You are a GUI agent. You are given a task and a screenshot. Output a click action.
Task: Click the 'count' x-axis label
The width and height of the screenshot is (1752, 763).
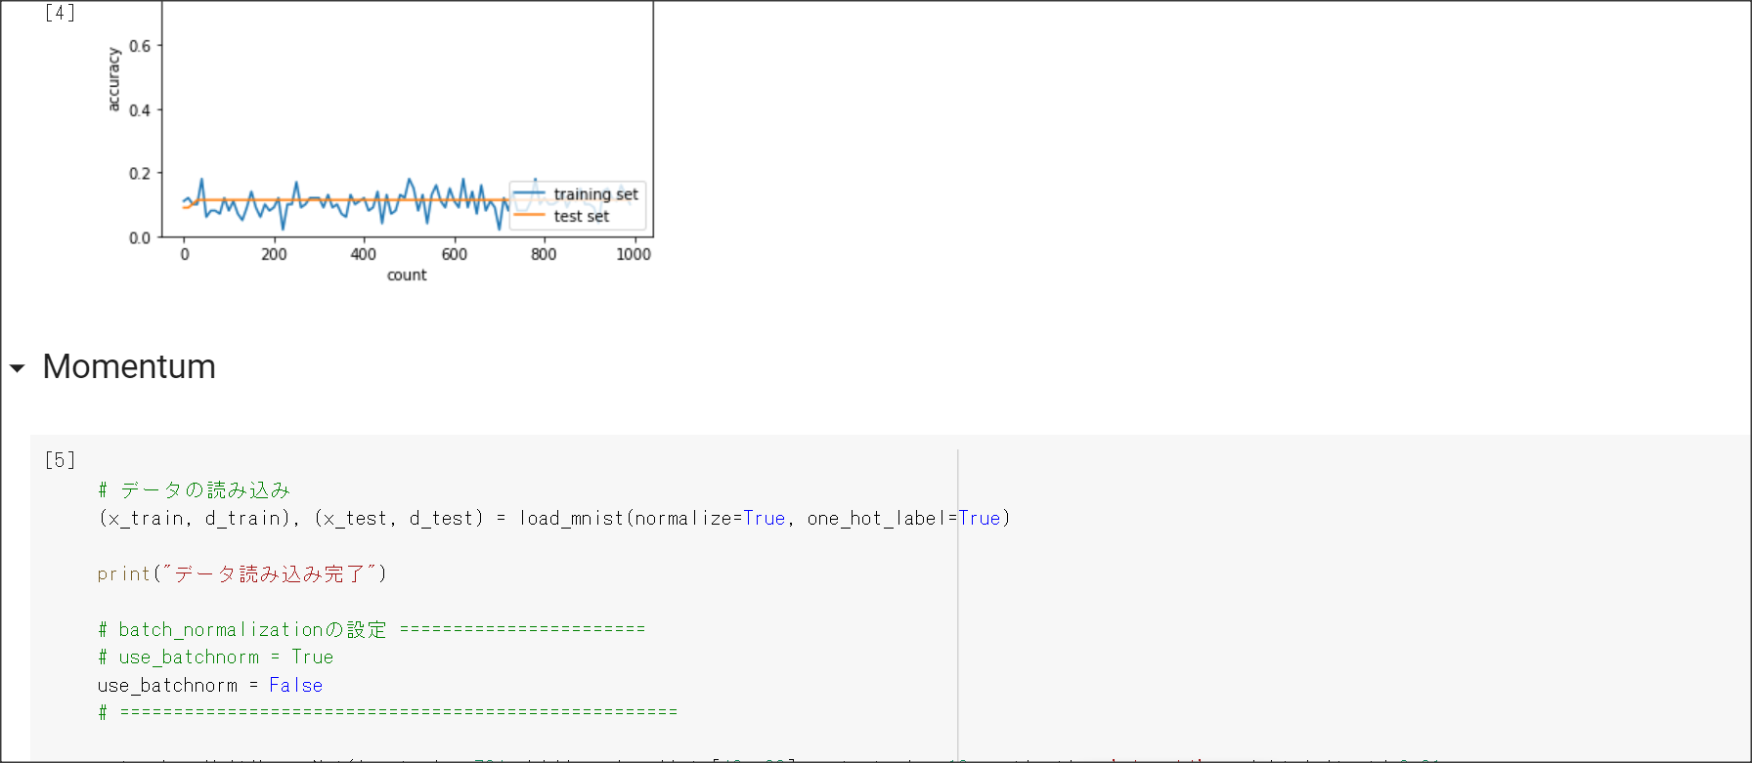(407, 276)
